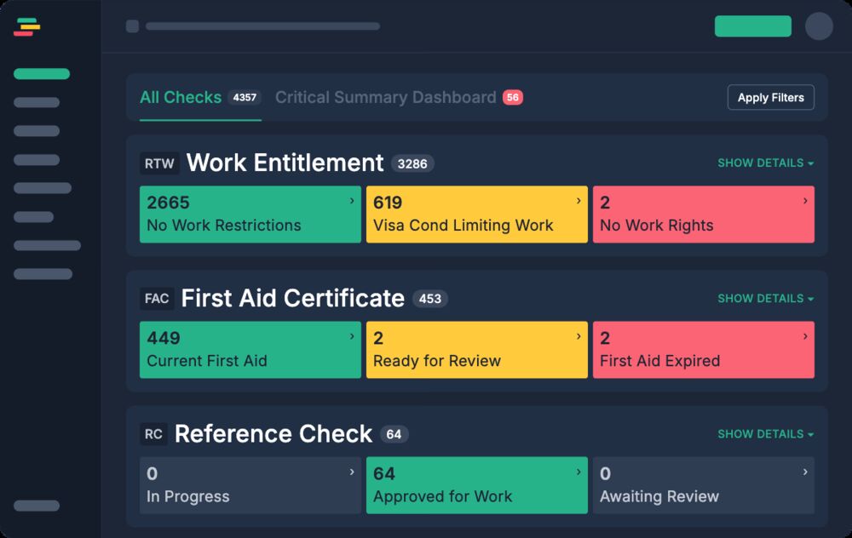Click the chevron on No Work Rights card

coord(805,201)
